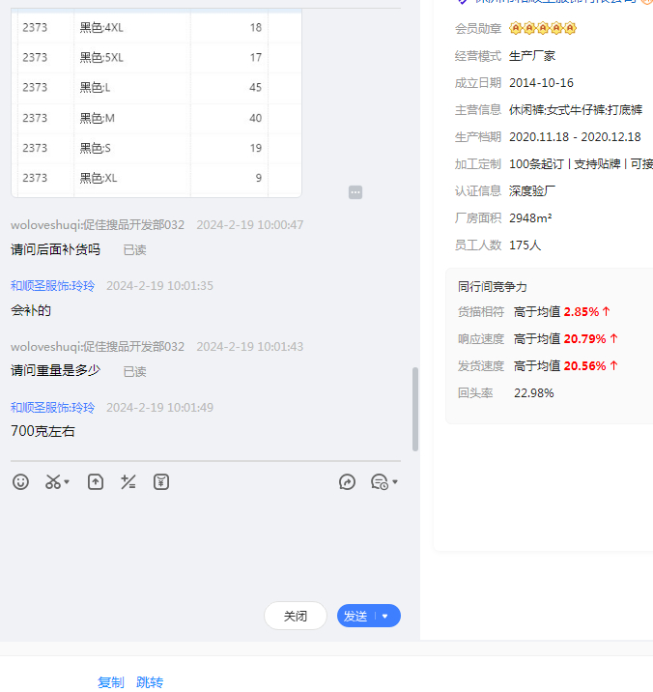Click the forward-message bubble icon

point(347,482)
